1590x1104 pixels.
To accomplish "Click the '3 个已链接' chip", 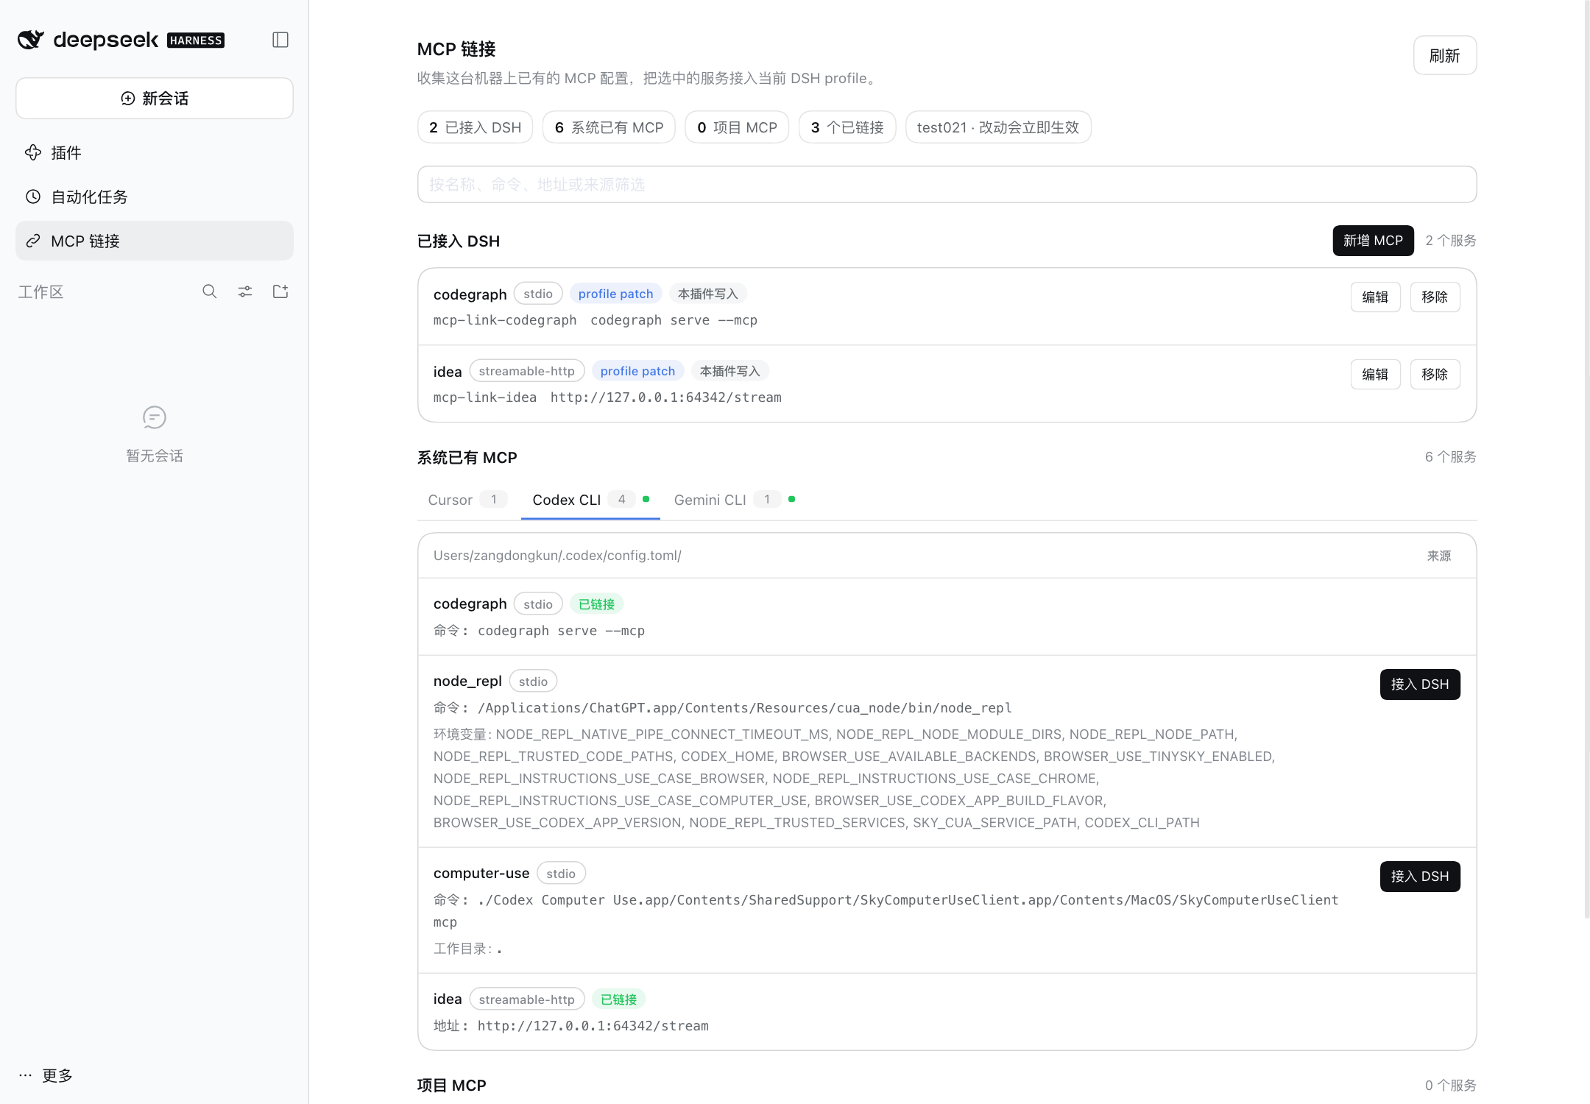I will pos(847,127).
